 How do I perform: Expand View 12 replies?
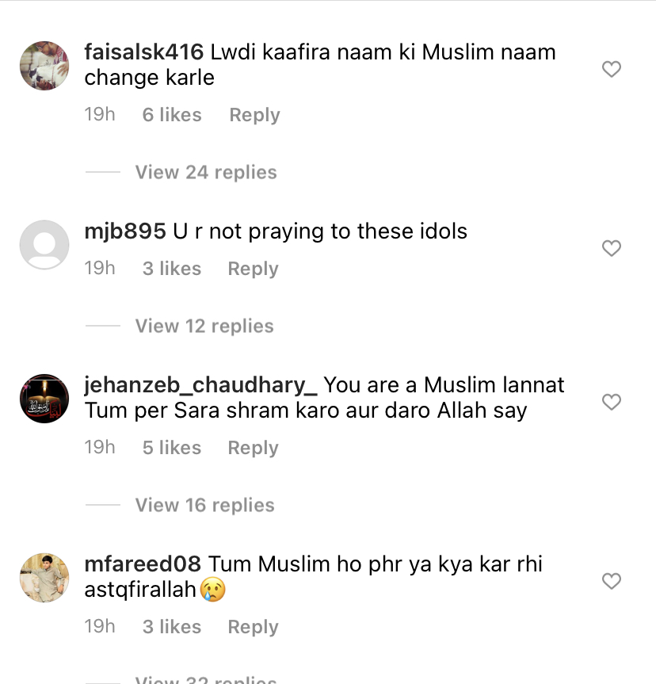tap(204, 327)
